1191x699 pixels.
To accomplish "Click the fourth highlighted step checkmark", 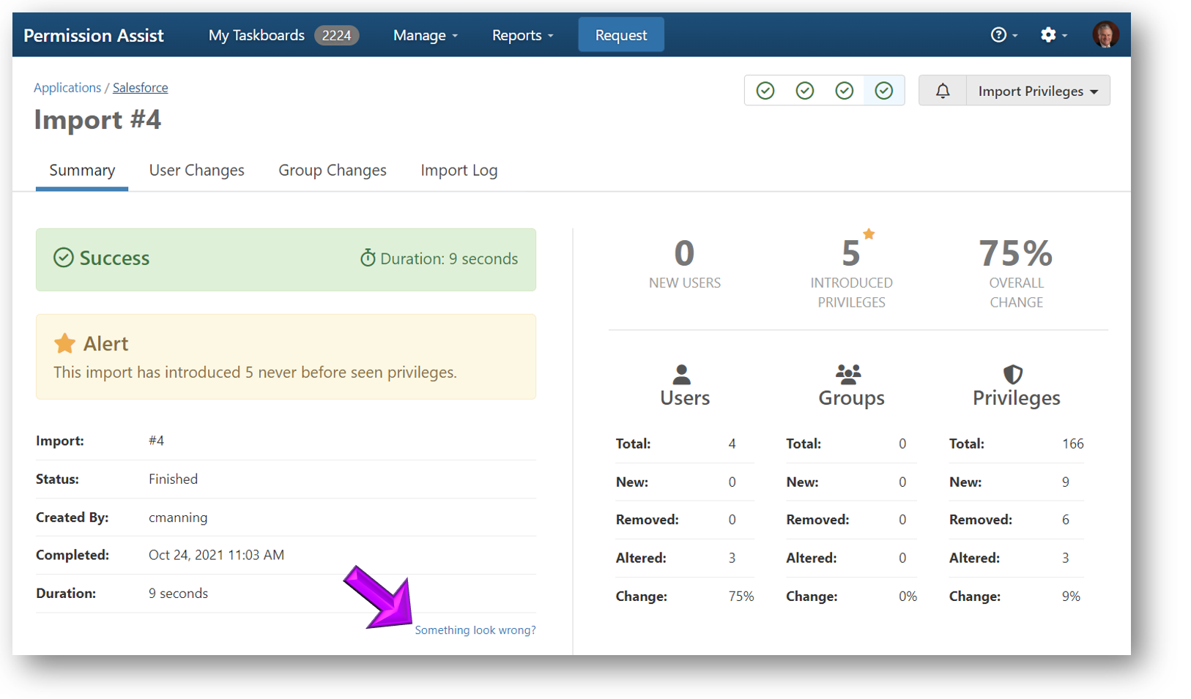I will coord(884,91).
